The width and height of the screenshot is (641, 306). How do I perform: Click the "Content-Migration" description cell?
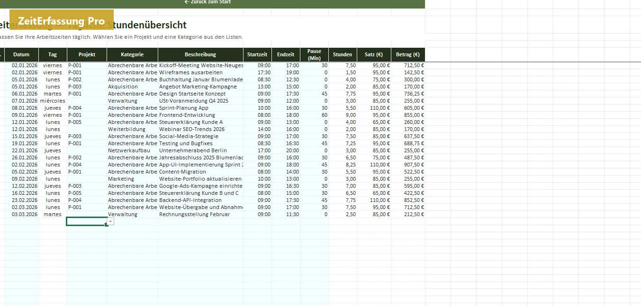coord(200,172)
